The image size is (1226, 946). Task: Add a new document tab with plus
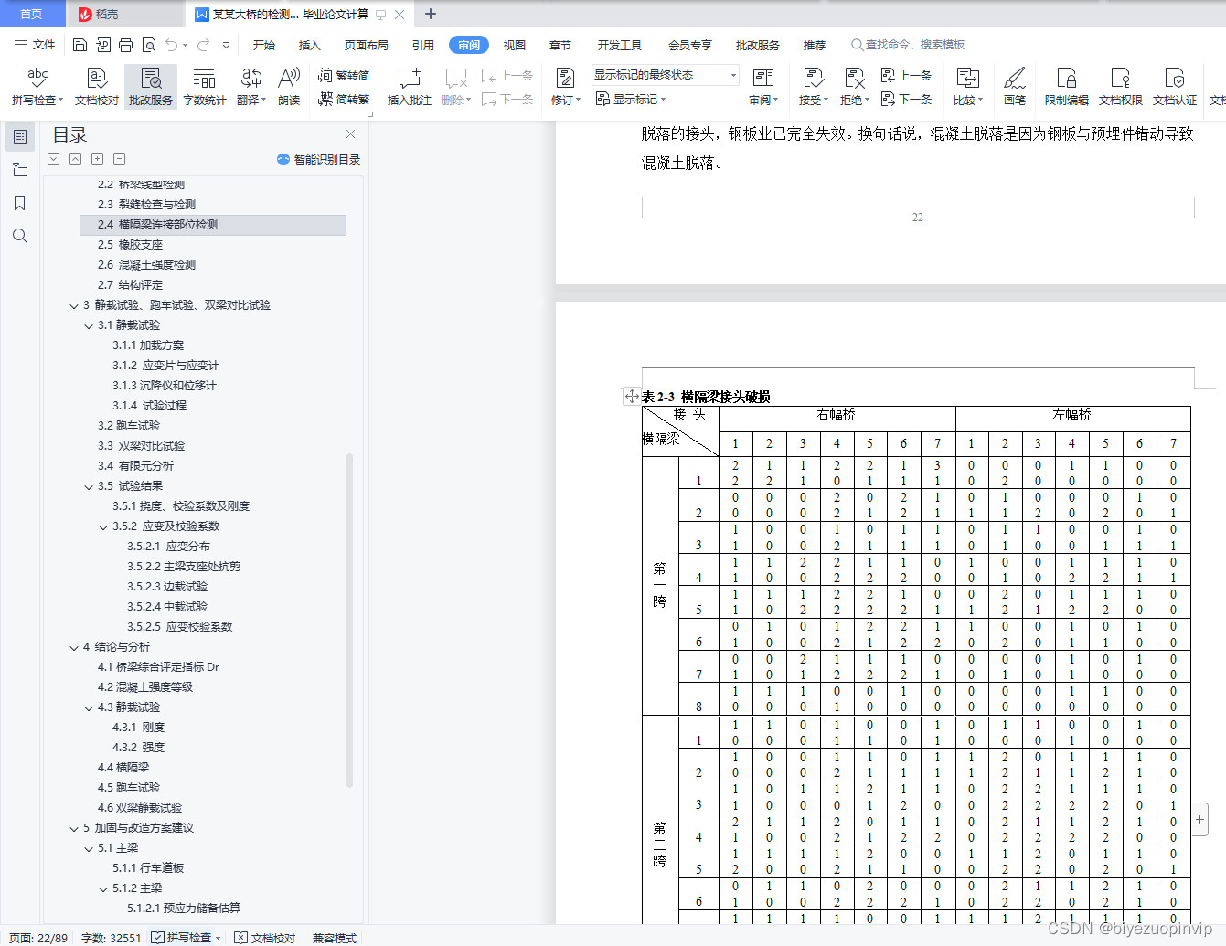coord(431,14)
